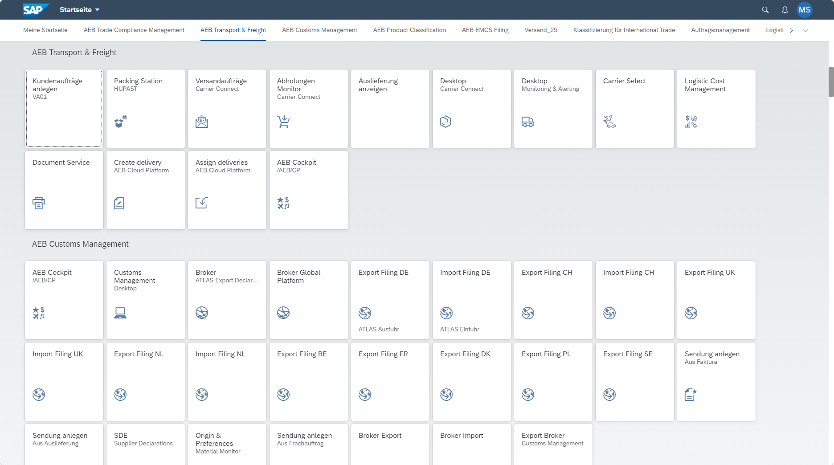Open AEB Cockpit /AEB/CP tile icon
Screen dimensions: 834x465
click(x=283, y=203)
